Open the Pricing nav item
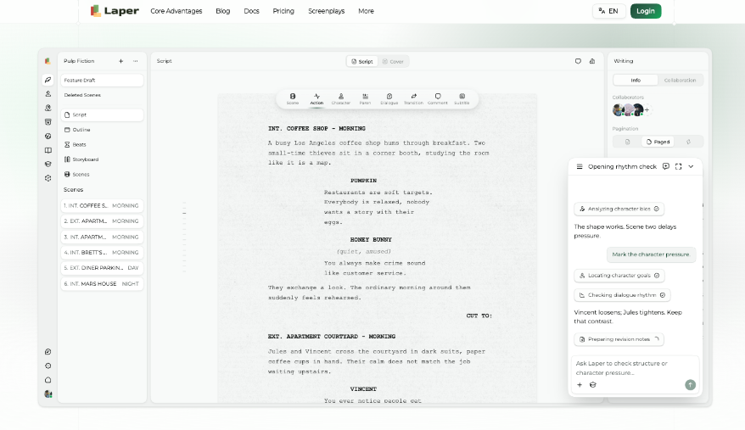745x430 pixels. (283, 11)
